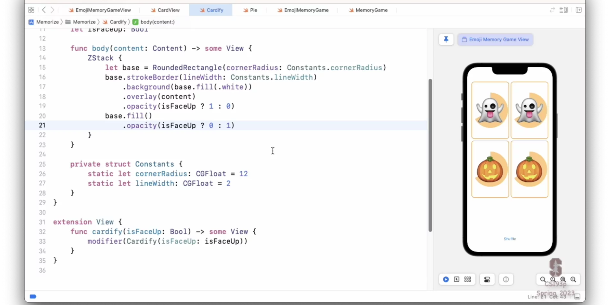
Task: Open the MemoryGame tab
Action: [368, 10]
